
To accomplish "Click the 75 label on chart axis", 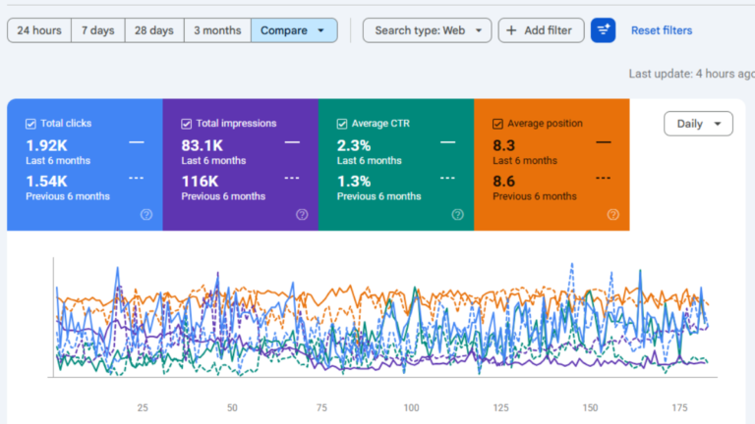I will click(x=321, y=407).
